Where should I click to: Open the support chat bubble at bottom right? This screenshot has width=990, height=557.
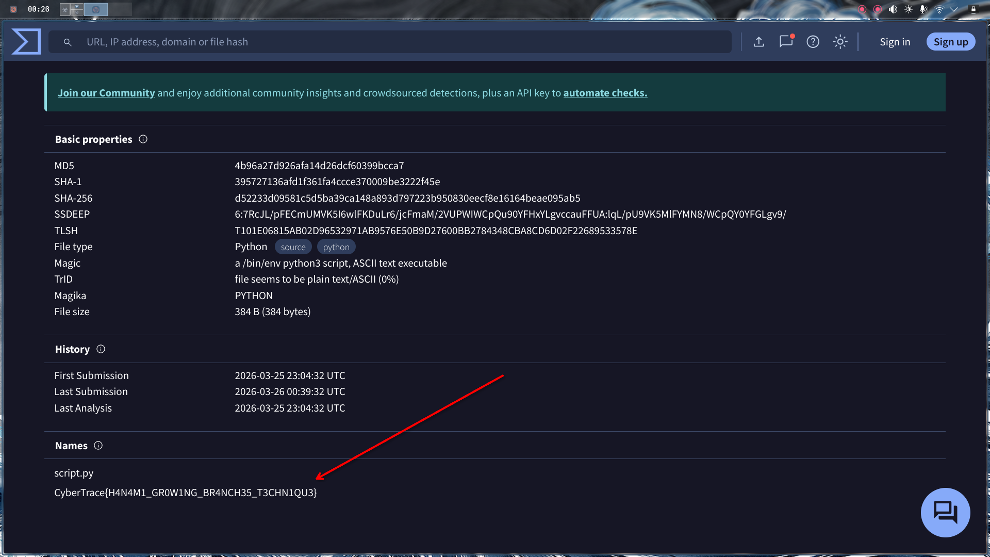coord(945,512)
